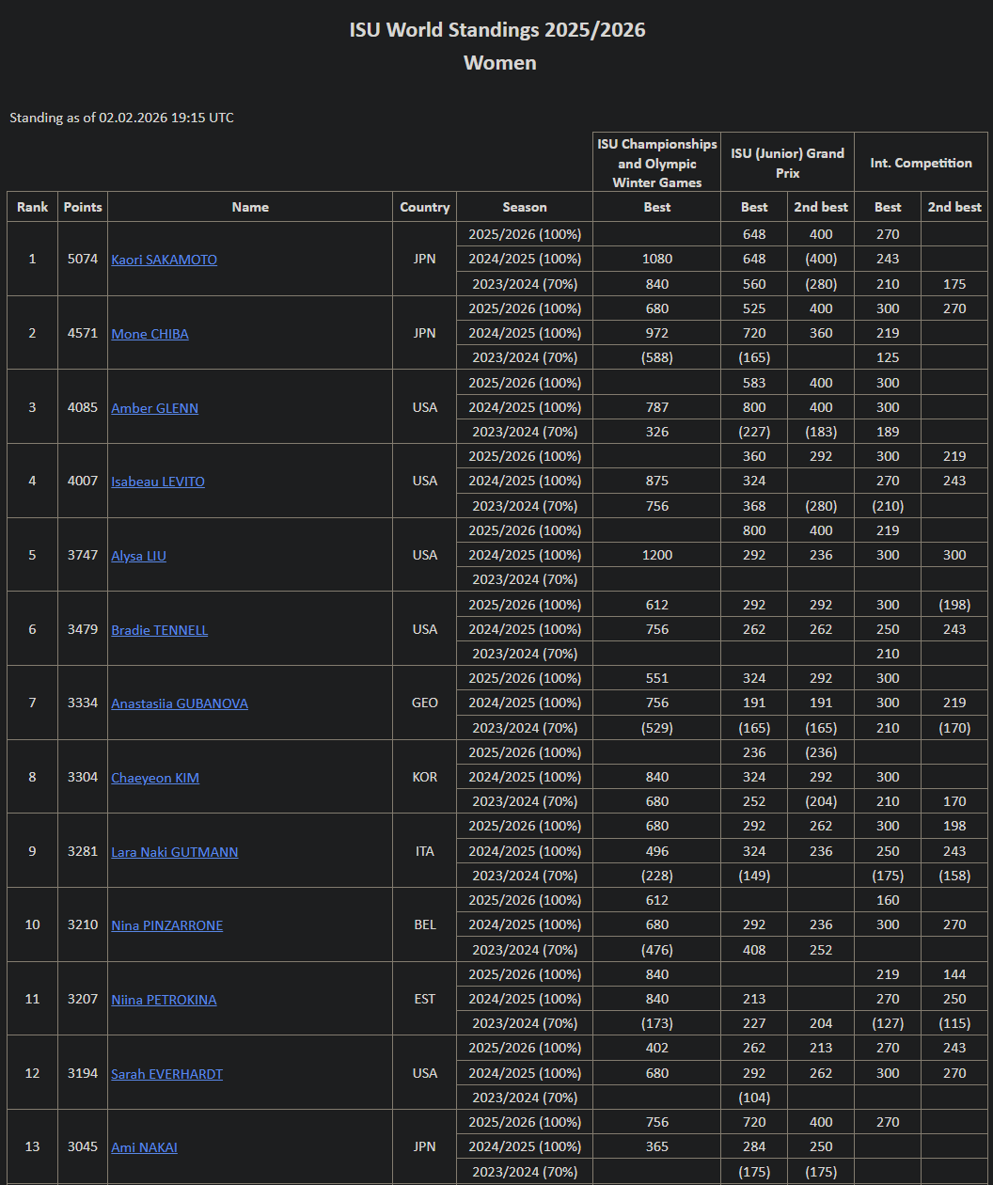Select the Rank column header
Screen dimensions: 993x1185
[x=33, y=207]
